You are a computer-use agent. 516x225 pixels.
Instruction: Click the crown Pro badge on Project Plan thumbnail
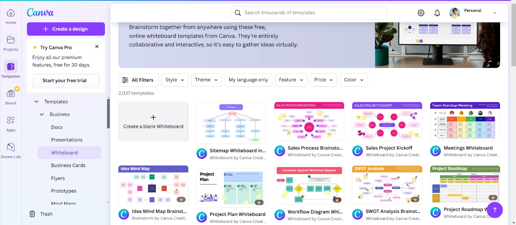pos(259,202)
